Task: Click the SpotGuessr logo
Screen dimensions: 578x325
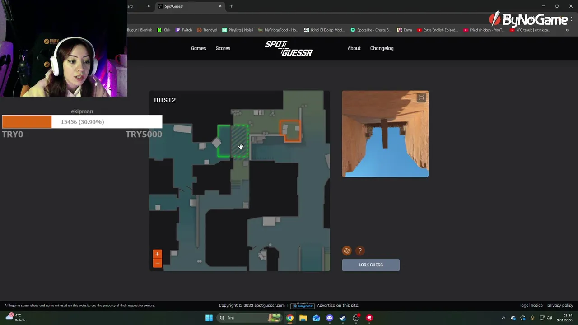Action: 289,48
